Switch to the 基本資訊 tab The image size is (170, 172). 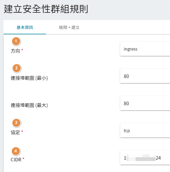click(x=25, y=27)
